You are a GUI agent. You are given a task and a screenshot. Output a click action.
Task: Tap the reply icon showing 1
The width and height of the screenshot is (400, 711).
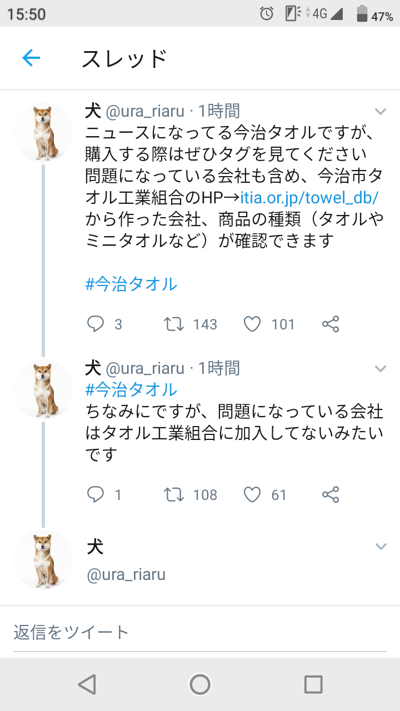[x=96, y=494]
